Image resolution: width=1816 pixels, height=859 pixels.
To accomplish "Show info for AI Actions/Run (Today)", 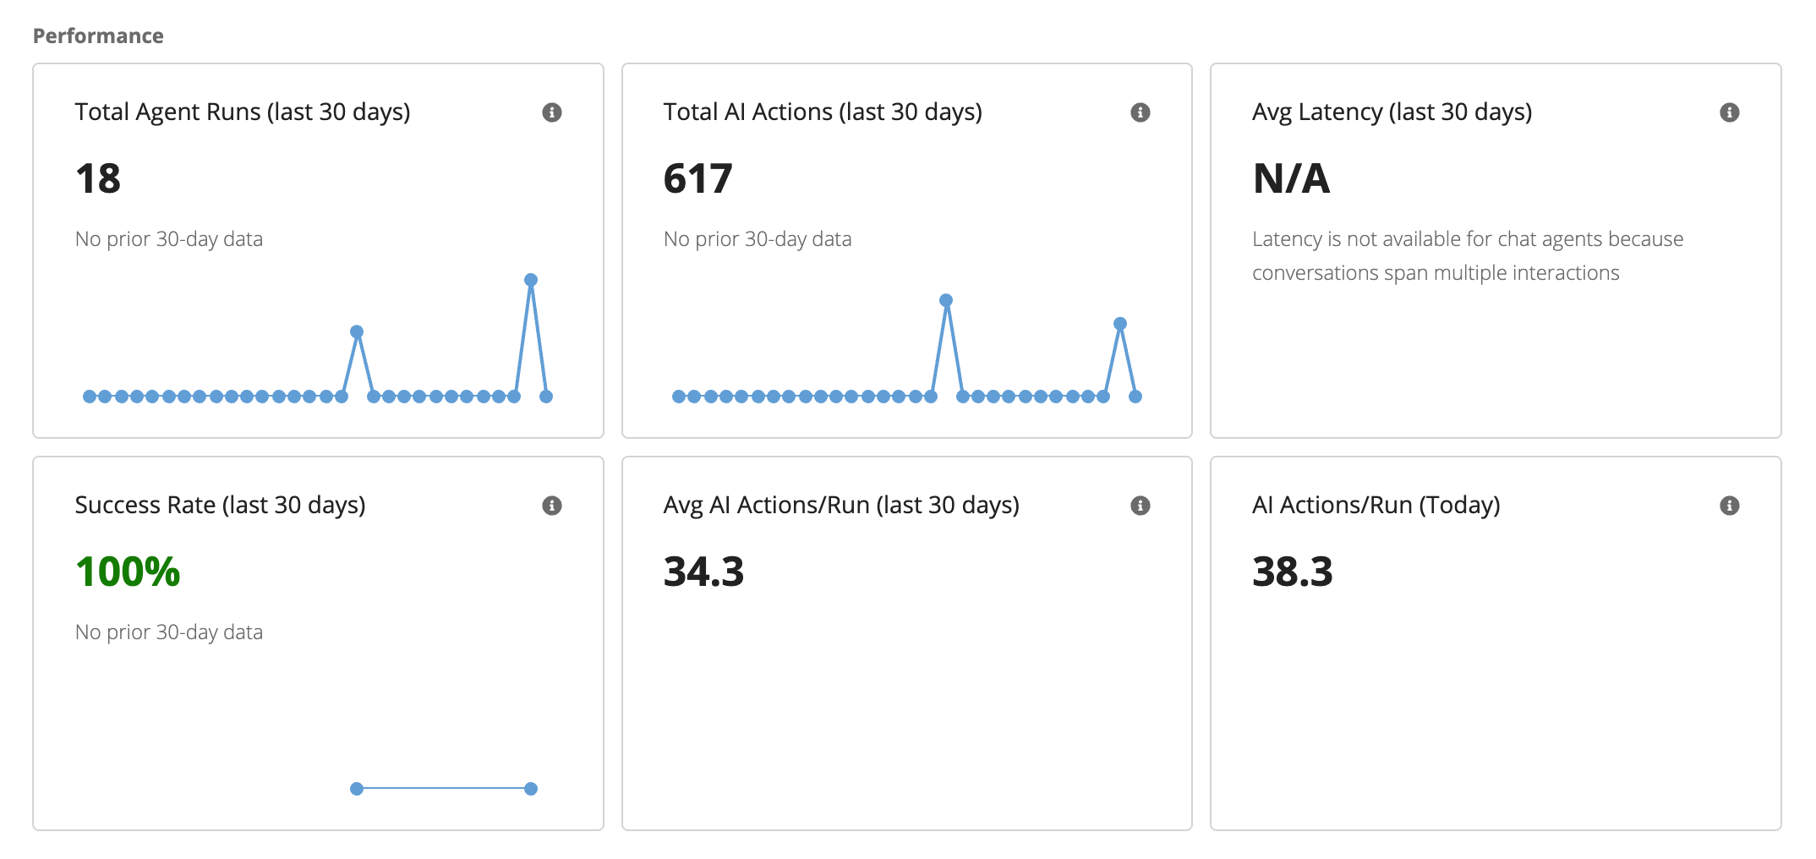I will 1730,506.
